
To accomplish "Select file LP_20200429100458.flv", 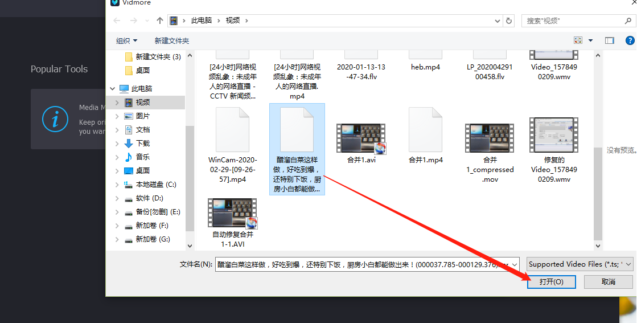I will point(490,72).
